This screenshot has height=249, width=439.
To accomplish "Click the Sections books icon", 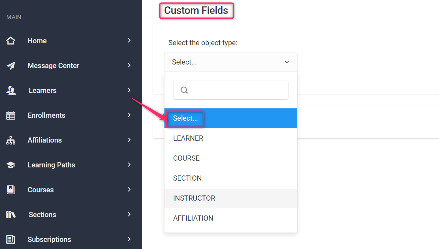I will coord(11,215).
